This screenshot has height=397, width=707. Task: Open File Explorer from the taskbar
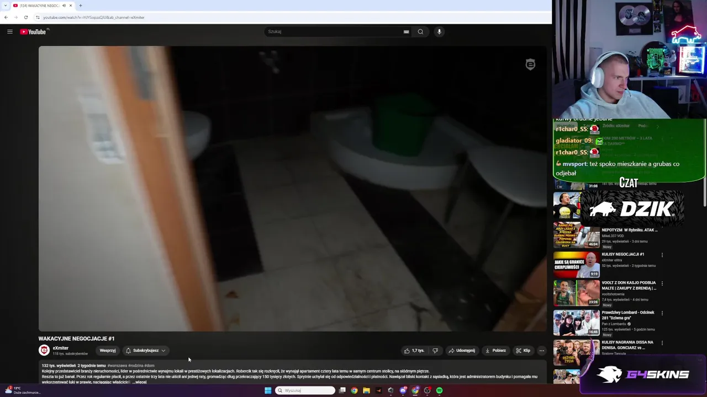tap(366, 390)
